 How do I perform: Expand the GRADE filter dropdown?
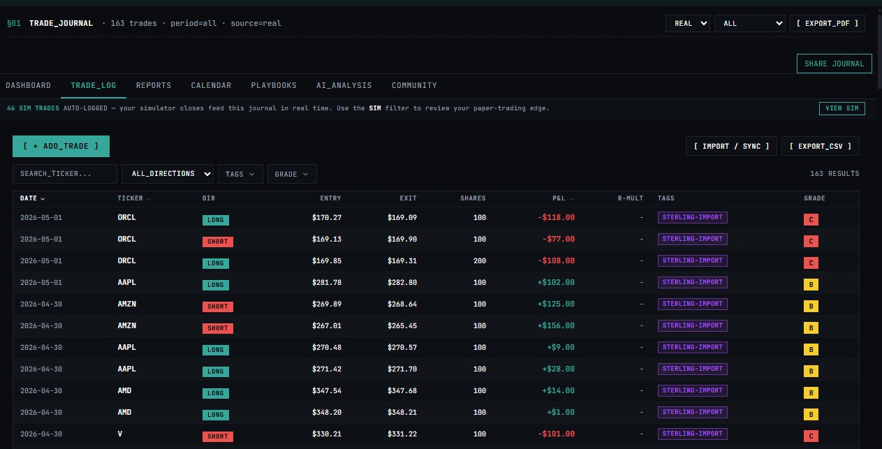coord(292,174)
